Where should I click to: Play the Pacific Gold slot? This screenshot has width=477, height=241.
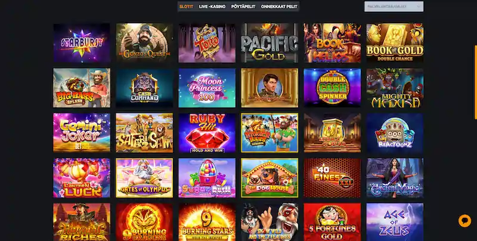point(270,43)
